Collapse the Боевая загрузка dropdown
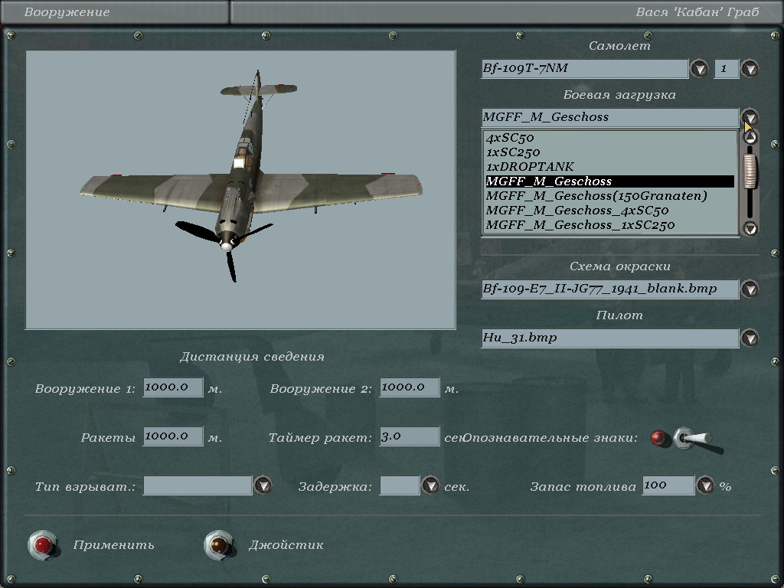This screenshot has width=784, height=588. pos(750,118)
